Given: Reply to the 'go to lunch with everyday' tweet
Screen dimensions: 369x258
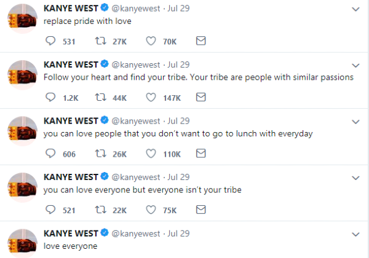Looking at the screenshot, I should (x=51, y=154).
